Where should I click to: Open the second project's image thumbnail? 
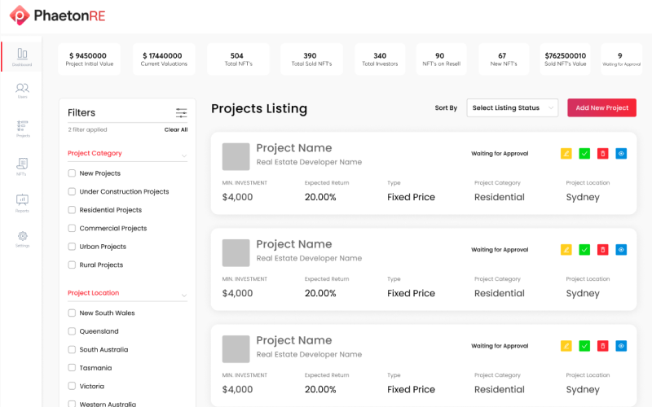pos(236,252)
